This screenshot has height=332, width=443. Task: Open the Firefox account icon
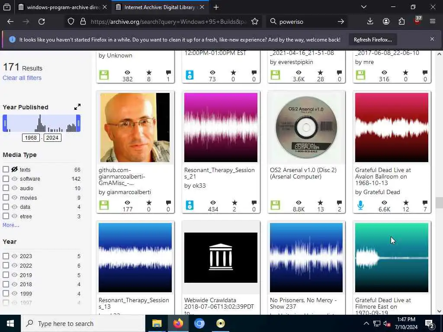coord(386,22)
